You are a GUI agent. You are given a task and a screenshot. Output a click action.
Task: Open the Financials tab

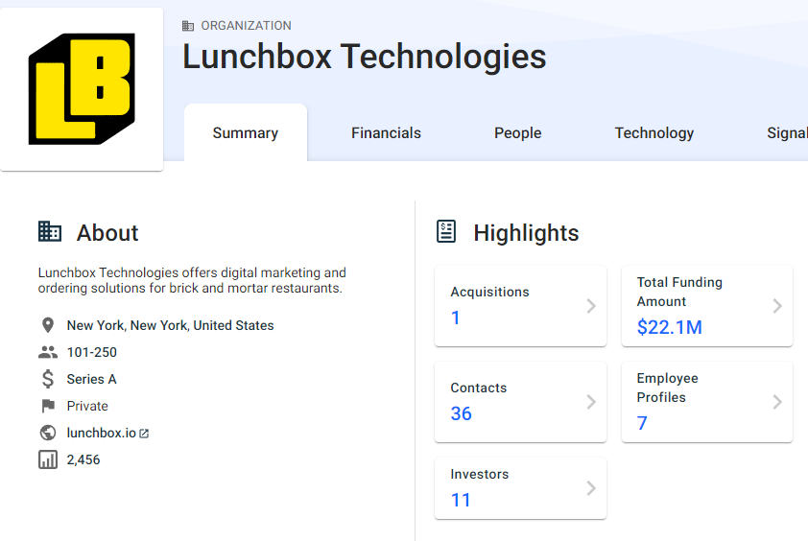386,133
